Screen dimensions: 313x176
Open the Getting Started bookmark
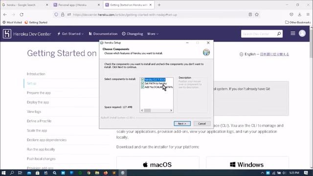36,22
